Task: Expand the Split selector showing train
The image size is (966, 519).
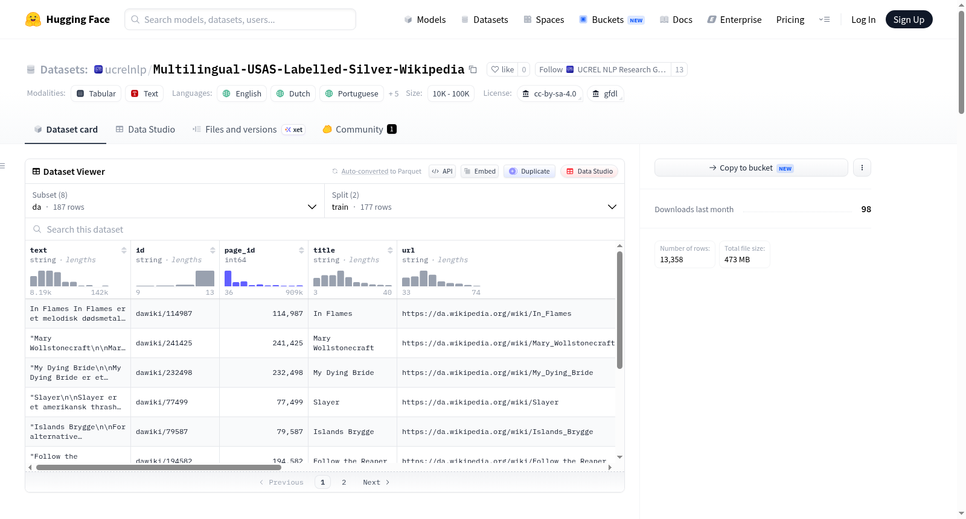Action: 474,201
